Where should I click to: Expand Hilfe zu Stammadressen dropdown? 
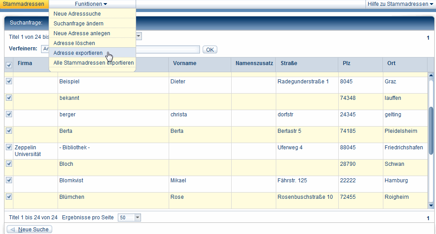(400, 4)
